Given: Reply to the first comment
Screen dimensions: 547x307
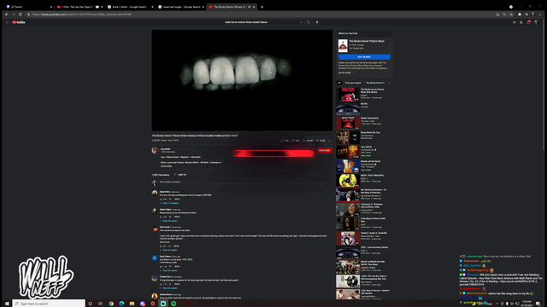Looking at the screenshot, I should 177,199.
